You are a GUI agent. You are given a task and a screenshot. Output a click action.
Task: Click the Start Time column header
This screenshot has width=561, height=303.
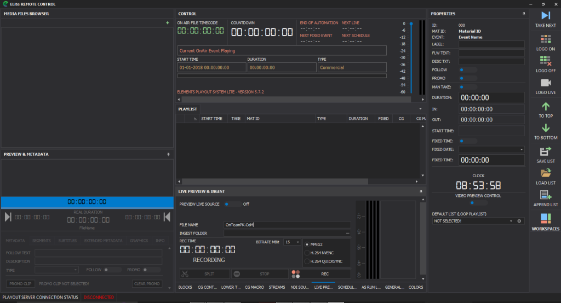[x=212, y=119]
